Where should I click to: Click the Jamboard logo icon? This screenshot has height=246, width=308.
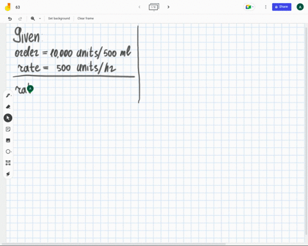point(8,7)
